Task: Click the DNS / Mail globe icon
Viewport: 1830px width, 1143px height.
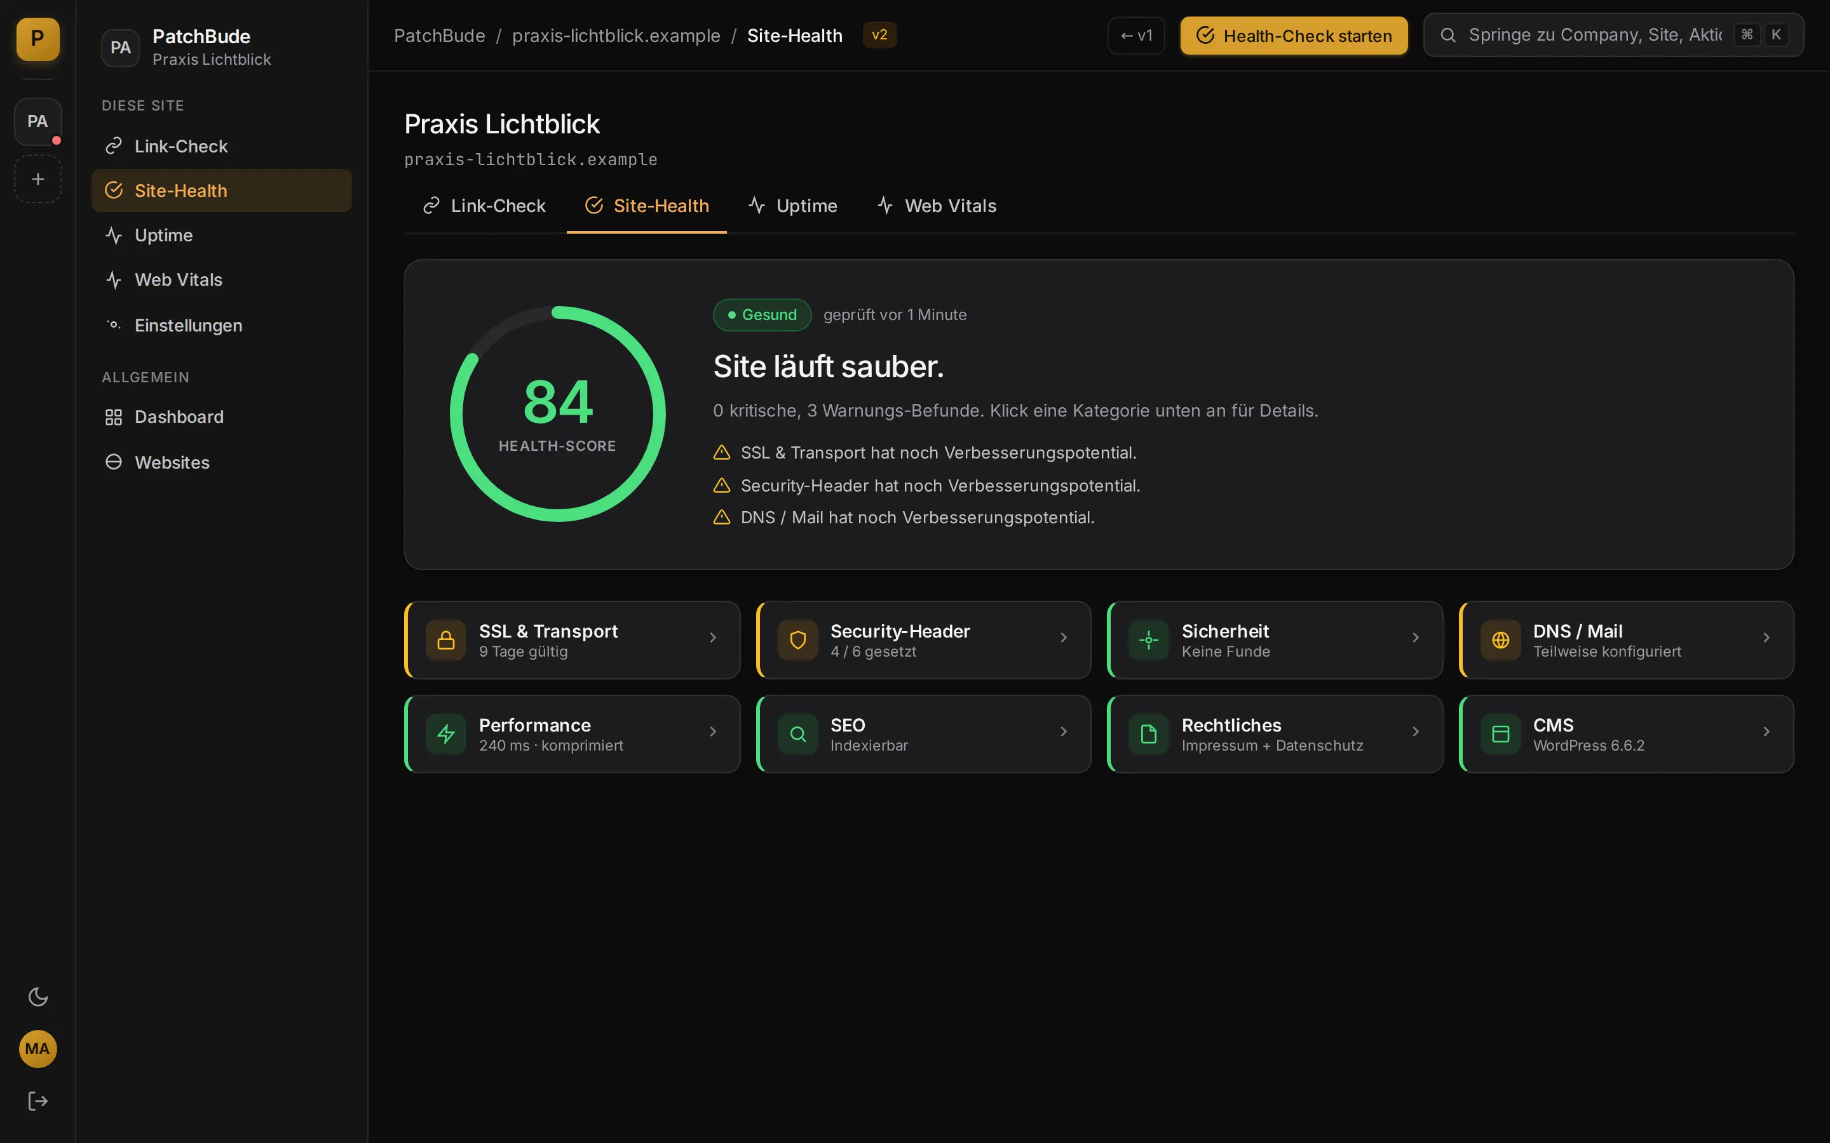Action: (1500, 640)
